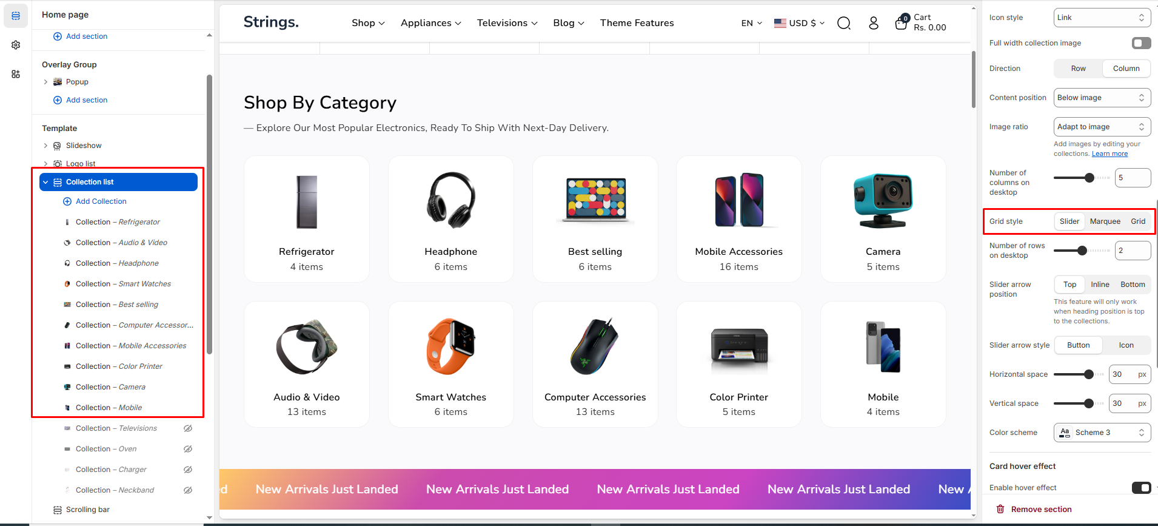
Task: Open the apps icon in left rail
Action: point(16,74)
